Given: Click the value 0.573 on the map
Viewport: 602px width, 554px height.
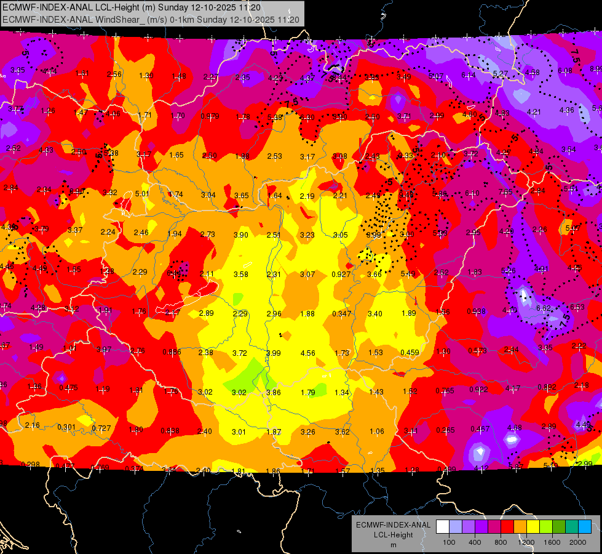Looking at the screenshot, I should click(478, 351).
